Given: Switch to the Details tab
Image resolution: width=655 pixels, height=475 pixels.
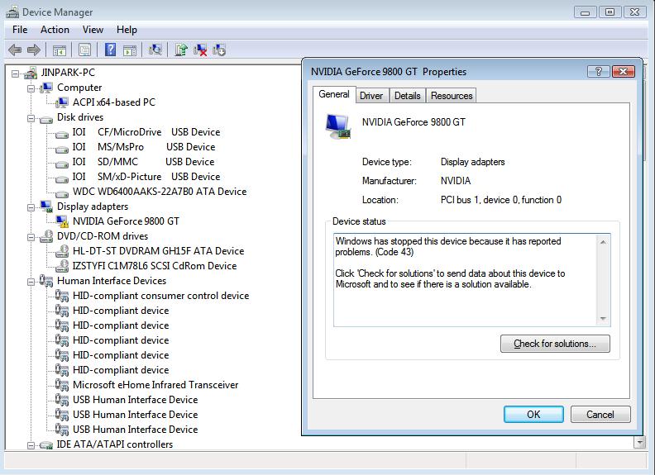Looking at the screenshot, I should (x=407, y=96).
